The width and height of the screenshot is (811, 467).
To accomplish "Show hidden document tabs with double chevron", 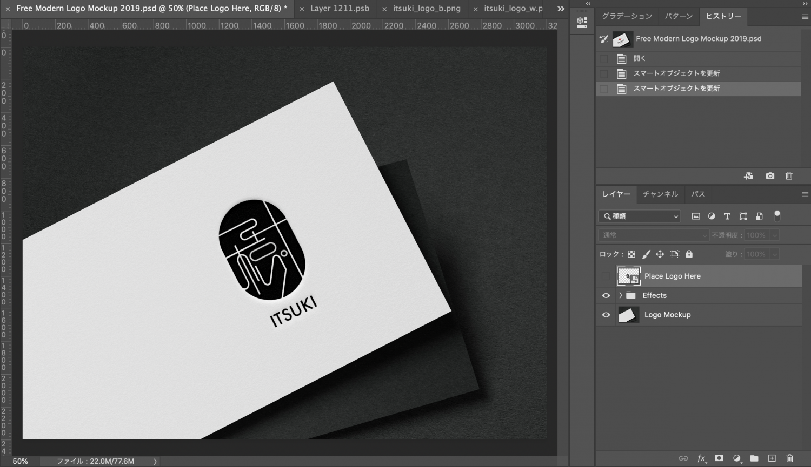I will pyautogui.click(x=561, y=9).
